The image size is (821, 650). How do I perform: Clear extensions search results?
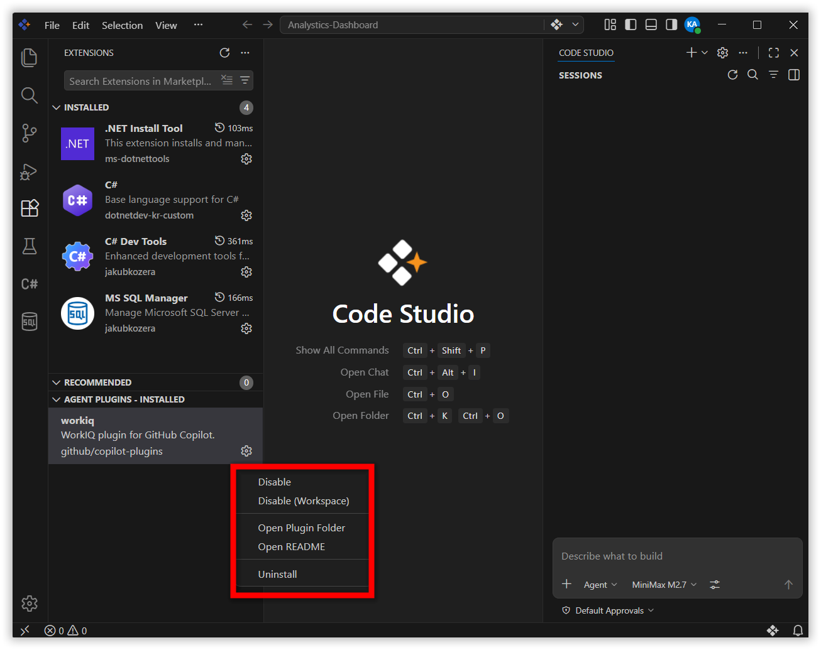pos(227,80)
